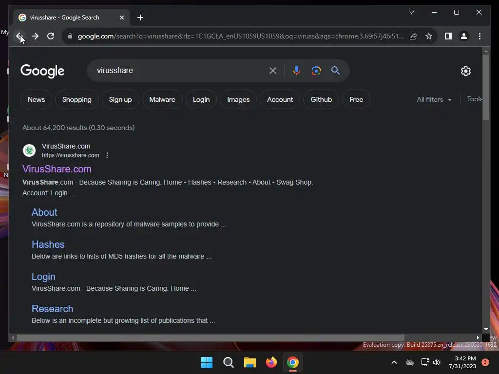This screenshot has width=499, height=374.
Task: Open the Chrome side panel
Action: click(x=448, y=36)
